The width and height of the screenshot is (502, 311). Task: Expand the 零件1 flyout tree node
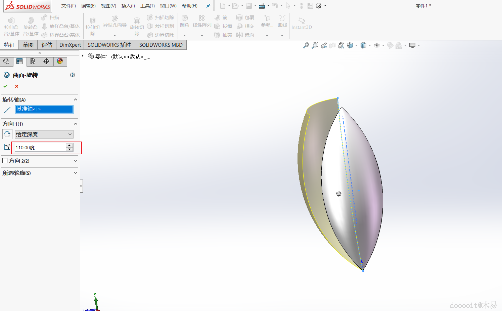(83, 56)
